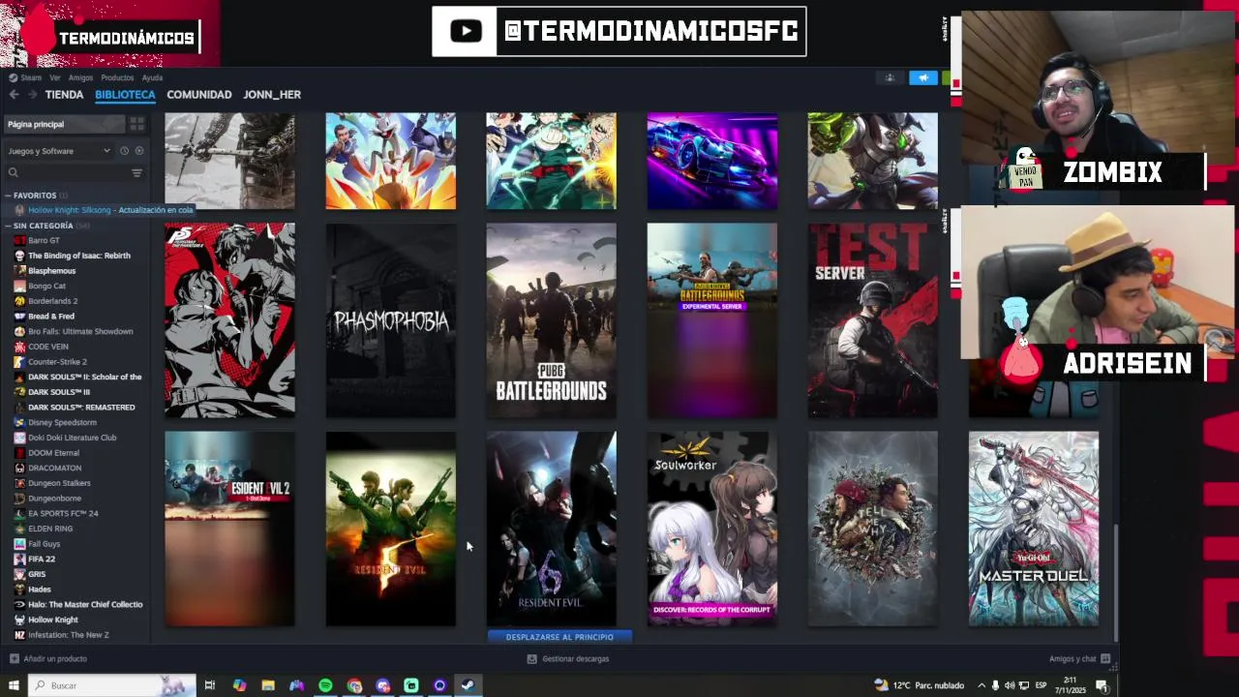
Task: Switch to the COMUNIDAD tab
Action: (x=198, y=95)
